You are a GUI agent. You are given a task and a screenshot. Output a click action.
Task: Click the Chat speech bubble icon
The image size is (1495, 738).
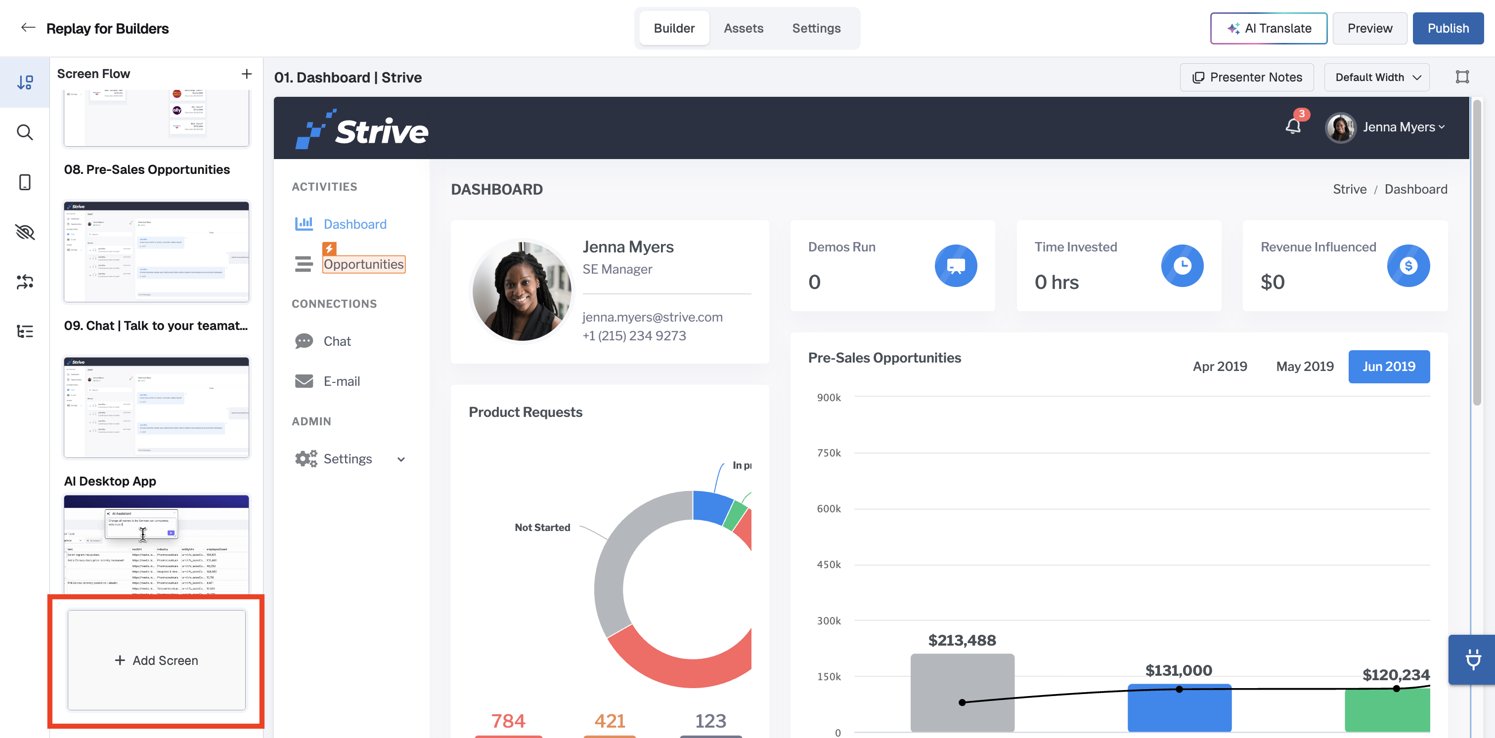304,341
